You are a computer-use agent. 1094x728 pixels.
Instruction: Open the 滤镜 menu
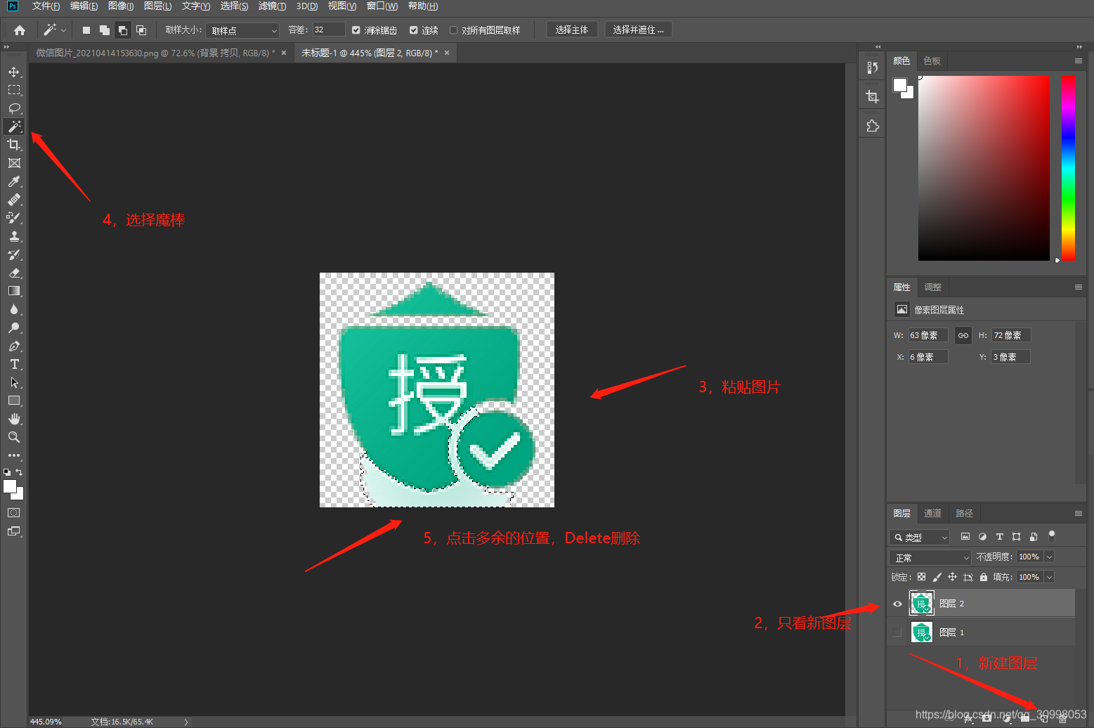pyautogui.click(x=272, y=6)
